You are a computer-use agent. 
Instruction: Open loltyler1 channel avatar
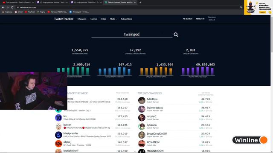point(142,118)
